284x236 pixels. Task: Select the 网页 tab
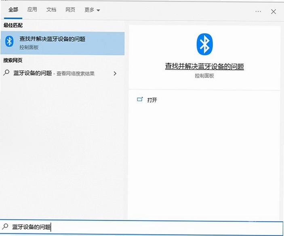[x=70, y=10]
